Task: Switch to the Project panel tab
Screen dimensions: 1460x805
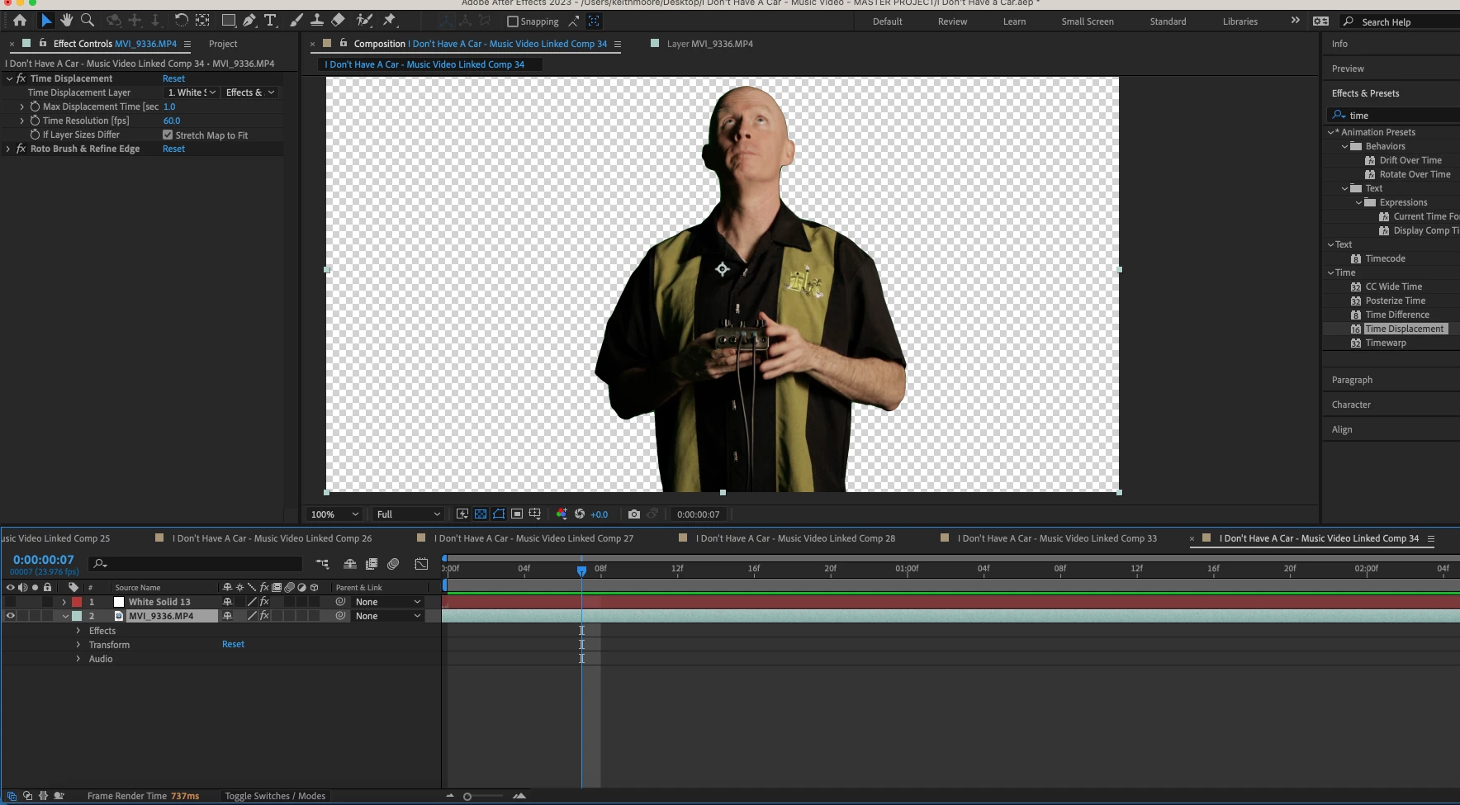Action: (x=223, y=44)
